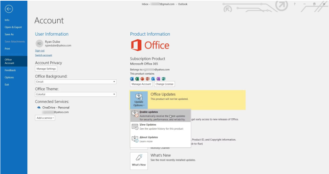Select Print in the backstage sidebar
The height and width of the screenshot is (174, 329).
coord(7,48)
